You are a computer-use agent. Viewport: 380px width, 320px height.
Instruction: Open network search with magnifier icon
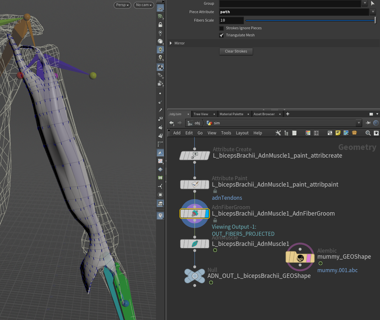pyautogui.click(x=368, y=133)
